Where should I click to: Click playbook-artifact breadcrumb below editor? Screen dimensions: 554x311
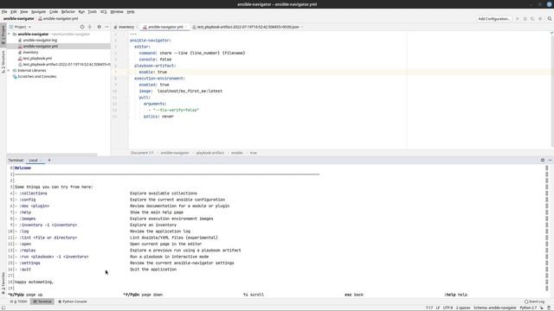210,153
